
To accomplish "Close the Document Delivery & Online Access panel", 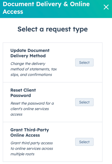I will click(x=106, y=7).
